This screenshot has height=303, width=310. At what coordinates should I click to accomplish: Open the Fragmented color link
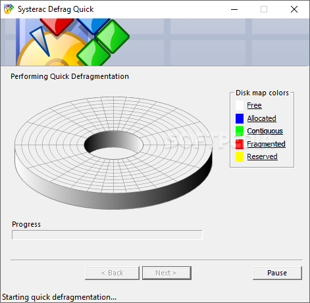point(266,144)
